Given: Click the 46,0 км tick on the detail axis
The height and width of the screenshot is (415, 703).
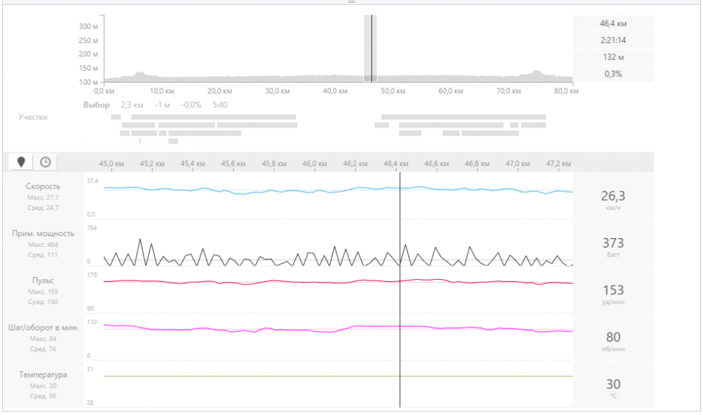Looking at the screenshot, I should [315, 165].
